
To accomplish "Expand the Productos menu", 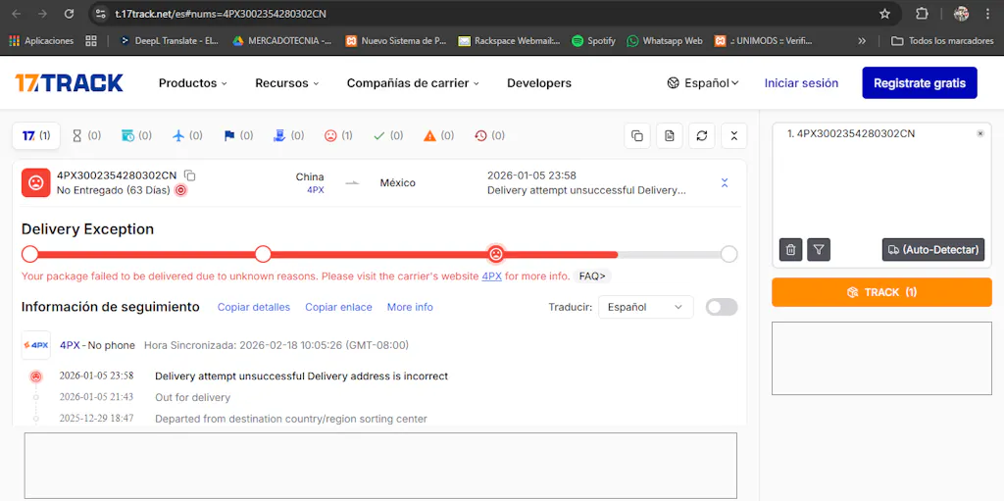I will coord(192,83).
